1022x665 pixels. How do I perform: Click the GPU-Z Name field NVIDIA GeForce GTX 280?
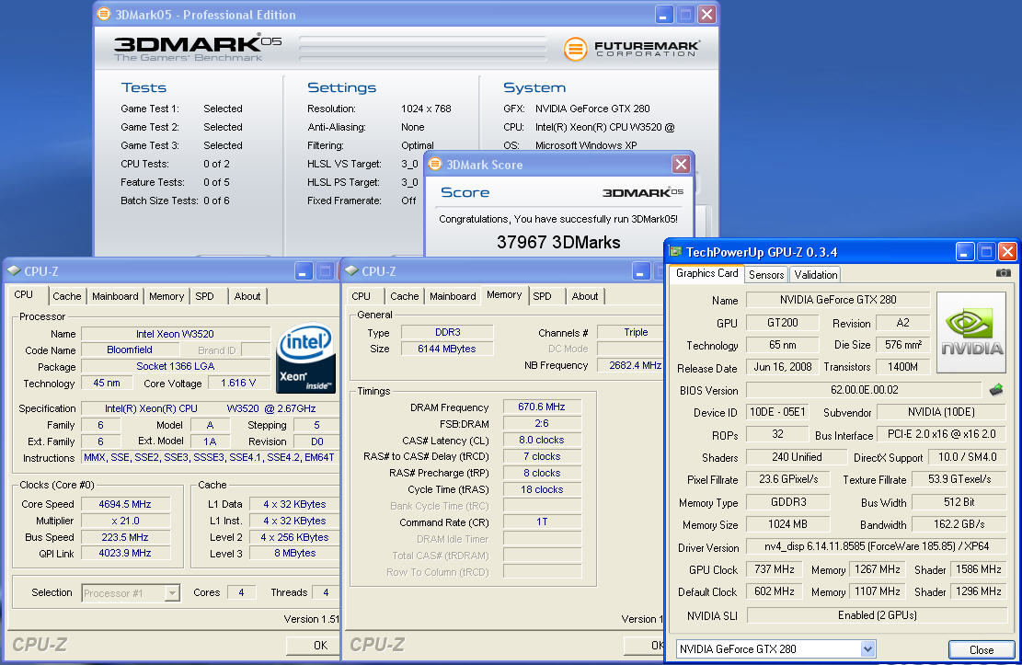coord(837,299)
